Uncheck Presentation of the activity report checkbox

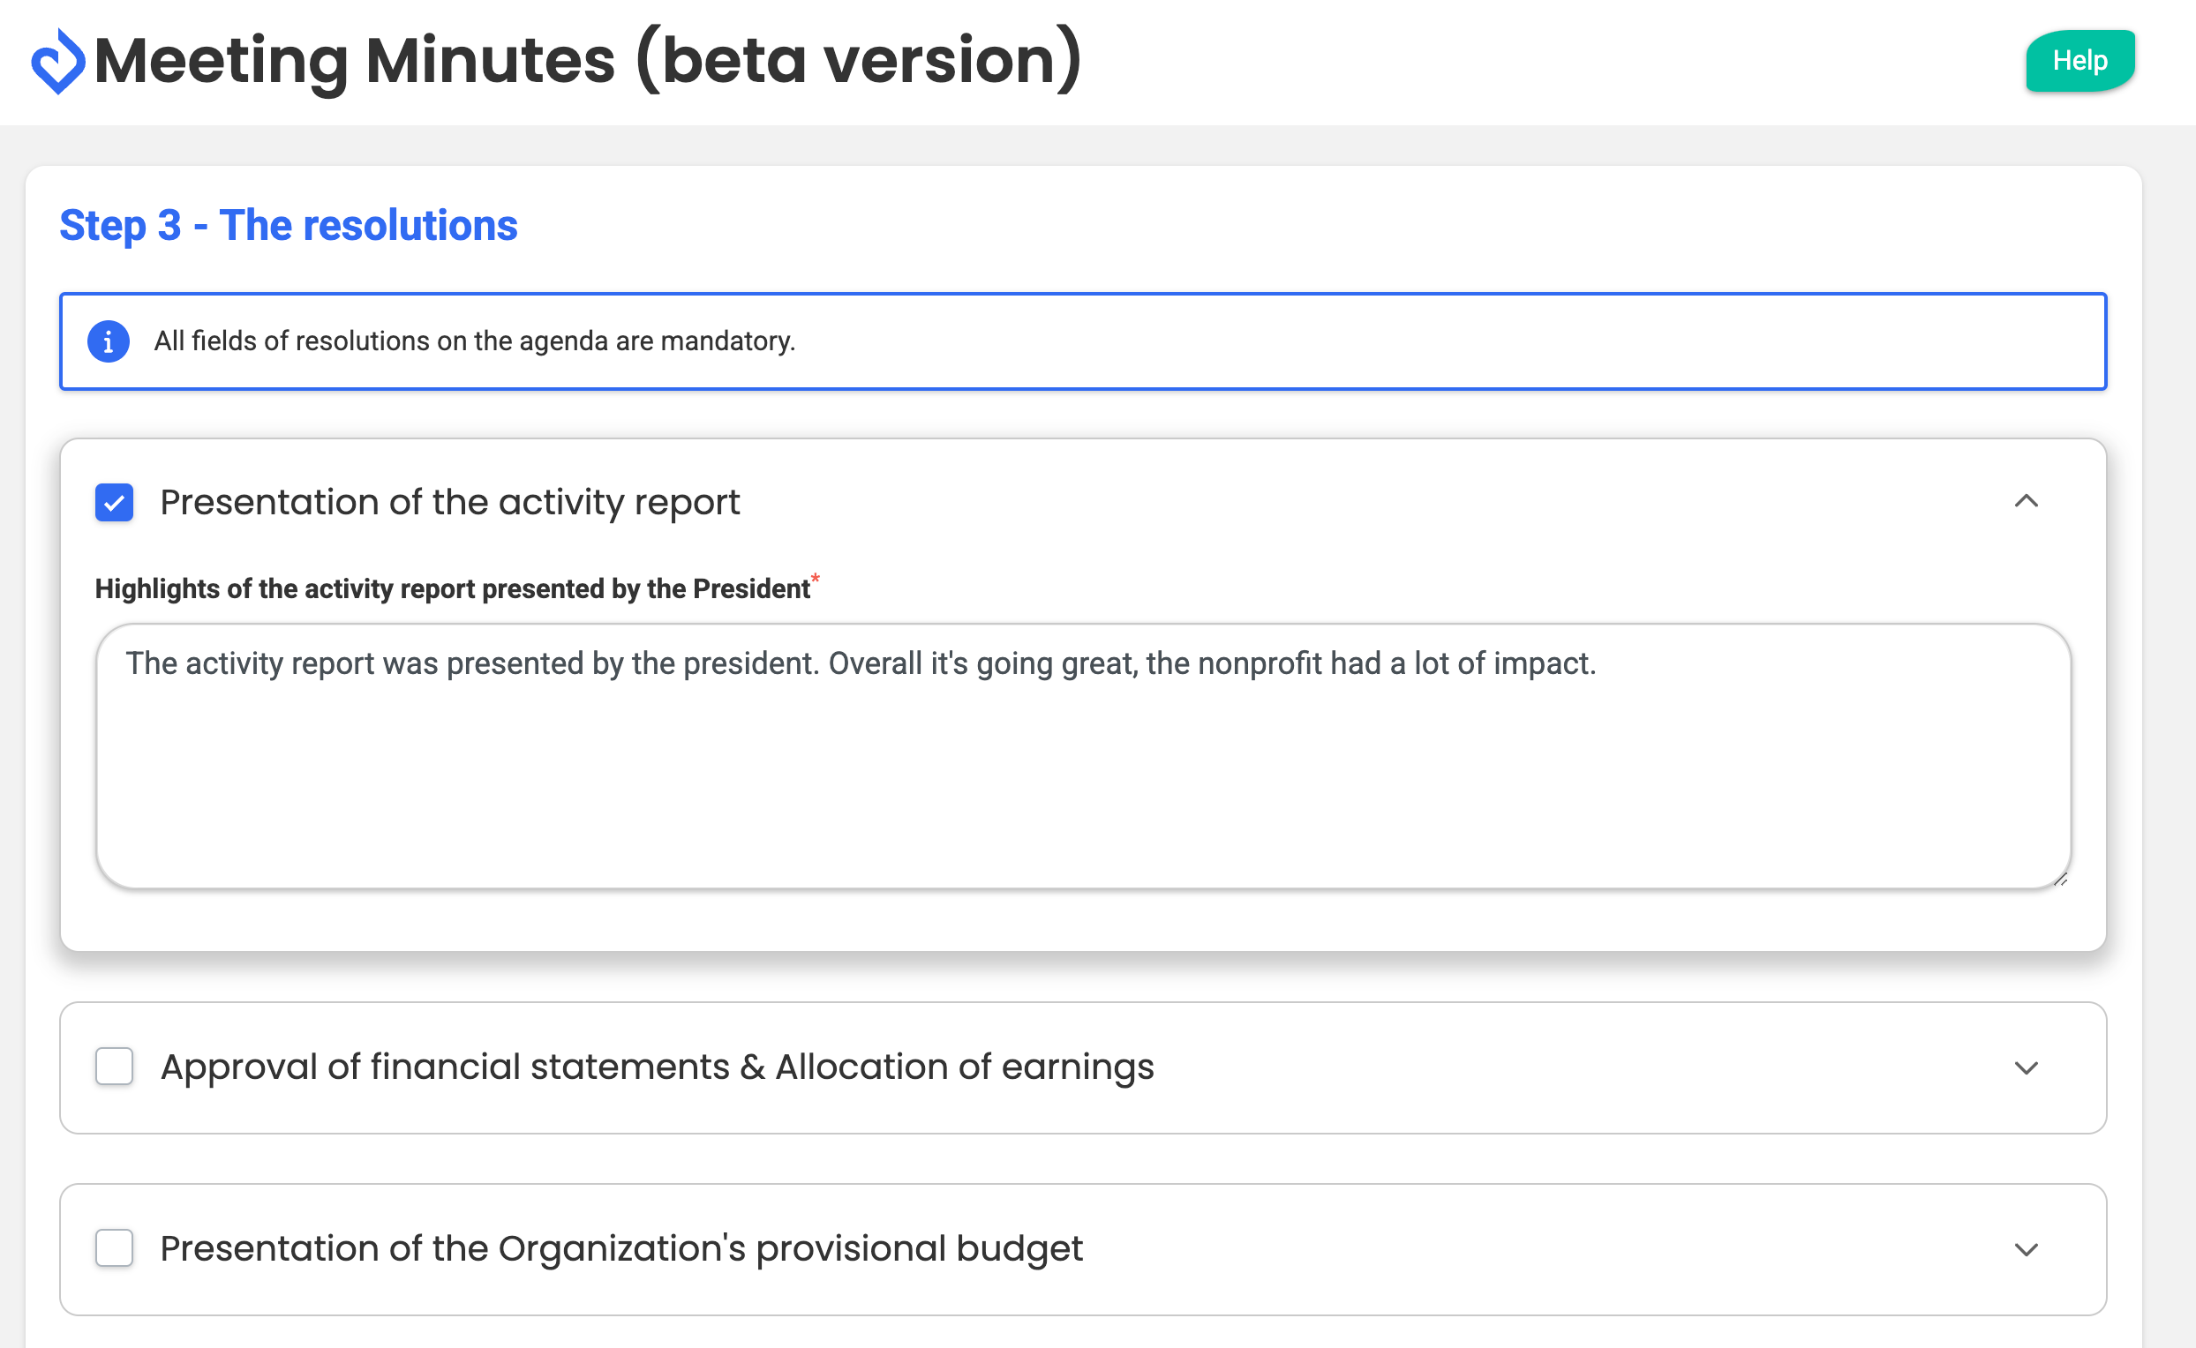pyautogui.click(x=114, y=503)
